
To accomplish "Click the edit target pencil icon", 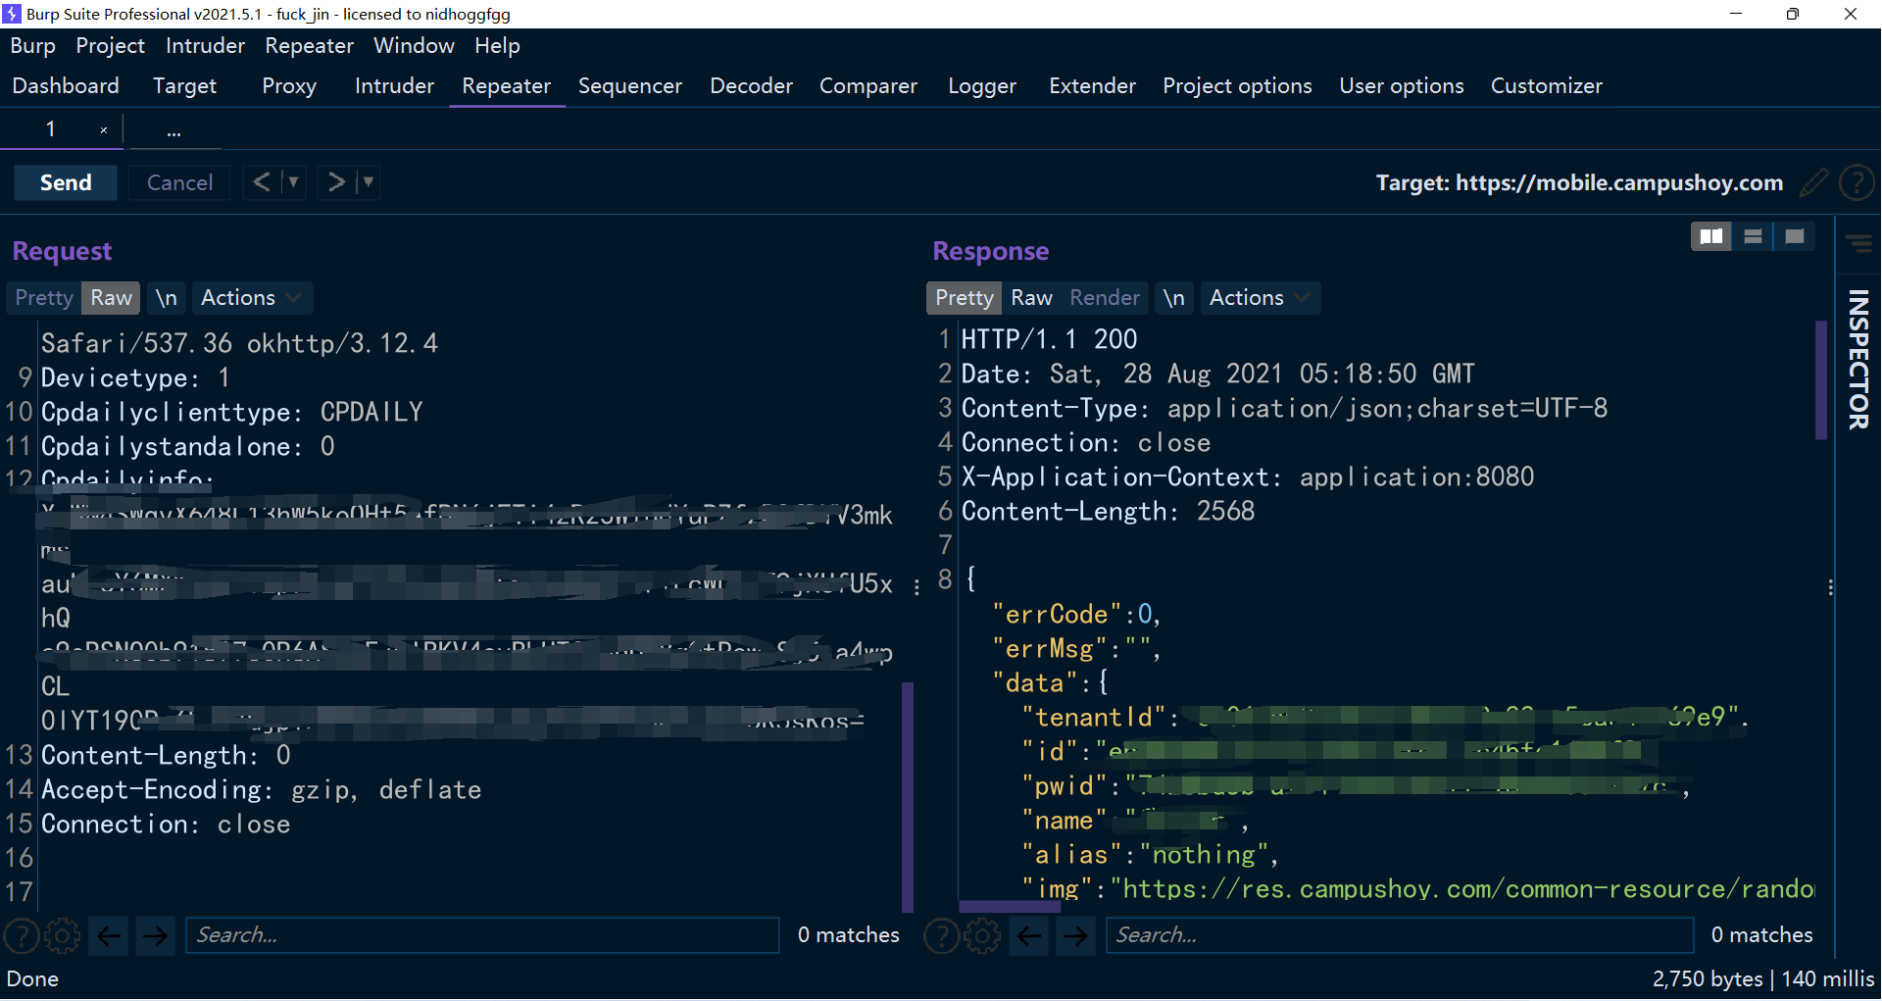I will point(1814,182).
